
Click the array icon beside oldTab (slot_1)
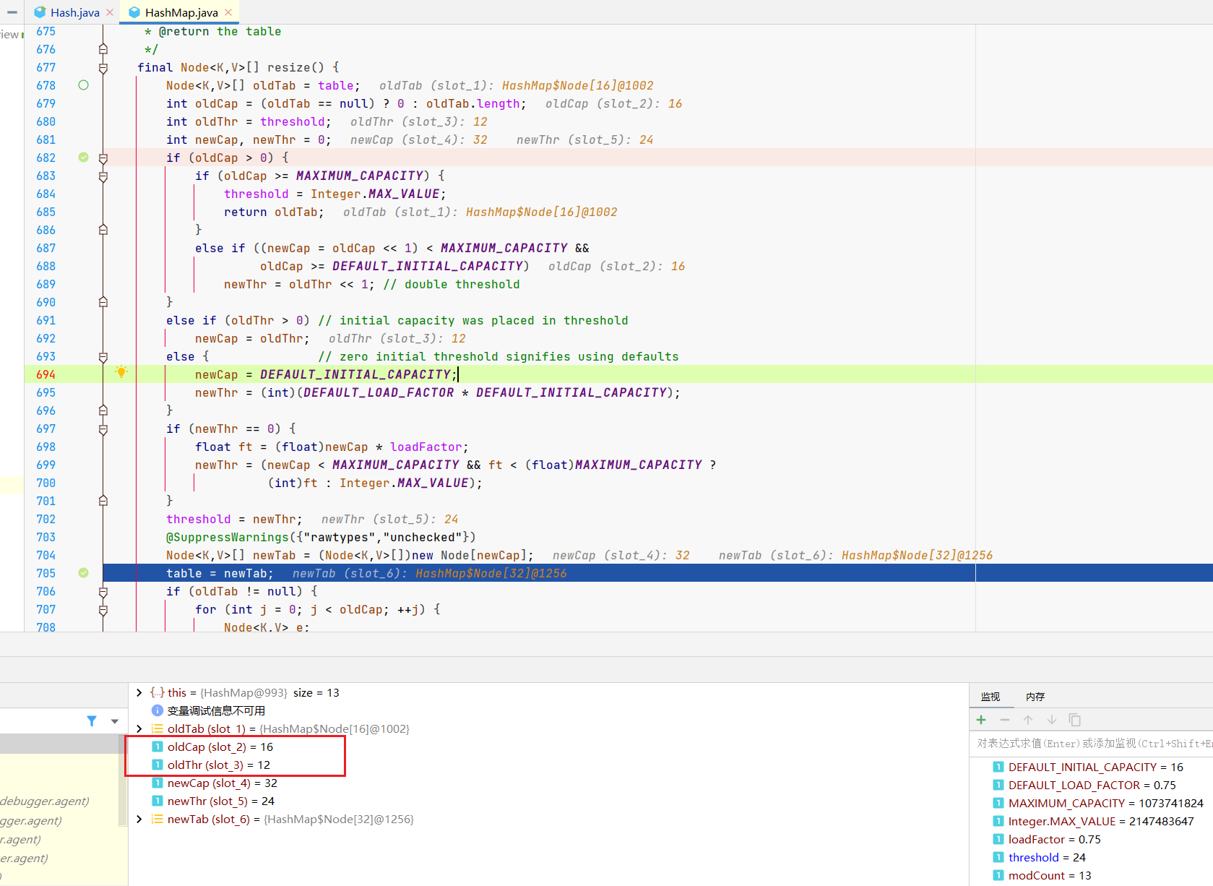tap(157, 728)
